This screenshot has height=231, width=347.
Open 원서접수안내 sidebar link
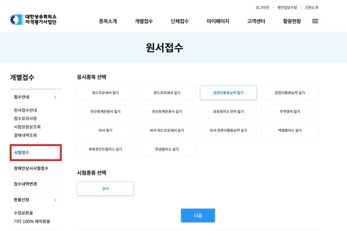coord(25,110)
